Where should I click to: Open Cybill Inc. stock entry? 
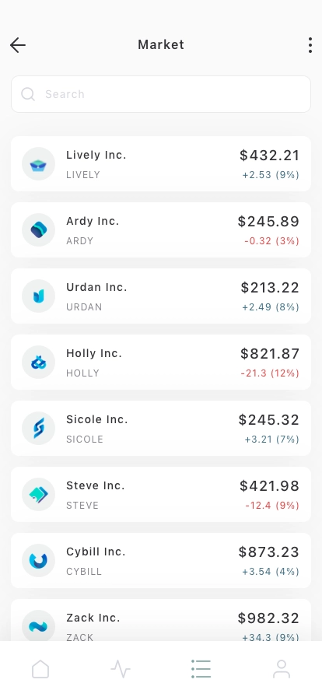pos(161,561)
